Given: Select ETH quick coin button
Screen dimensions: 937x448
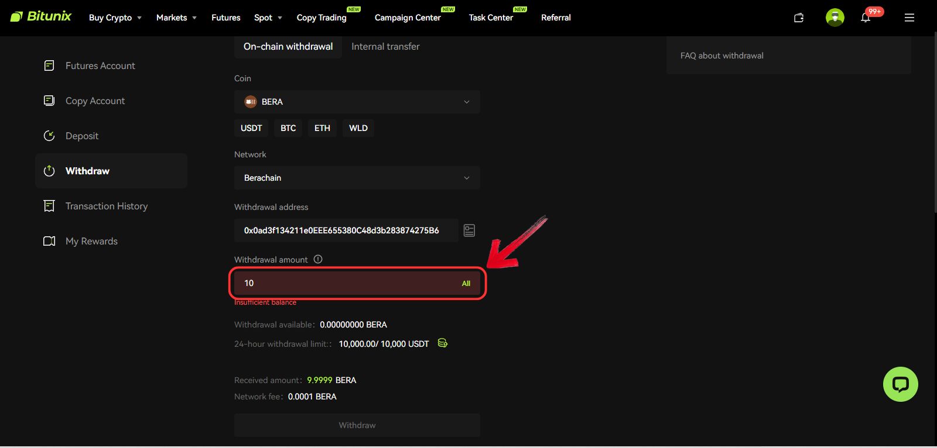Looking at the screenshot, I should coord(322,128).
